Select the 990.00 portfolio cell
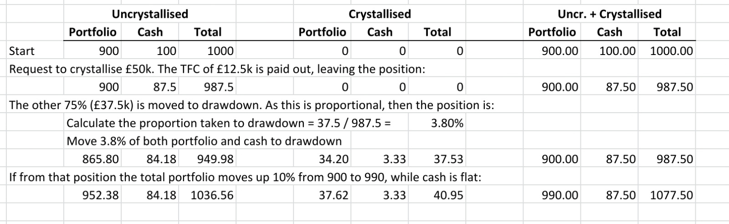Image resolution: width=729 pixels, height=224 pixels. pyautogui.click(x=560, y=195)
